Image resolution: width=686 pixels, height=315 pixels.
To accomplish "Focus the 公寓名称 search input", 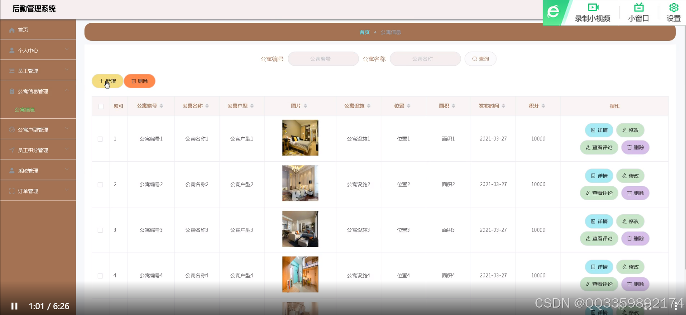I will (x=425, y=59).
